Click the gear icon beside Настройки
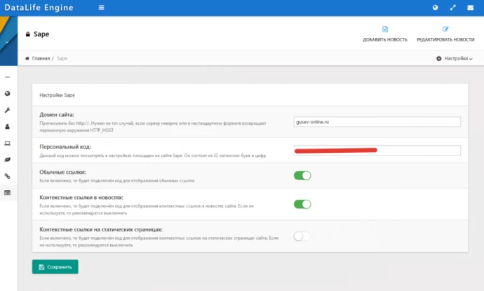 pyautogui.click(x=439, y=58)
